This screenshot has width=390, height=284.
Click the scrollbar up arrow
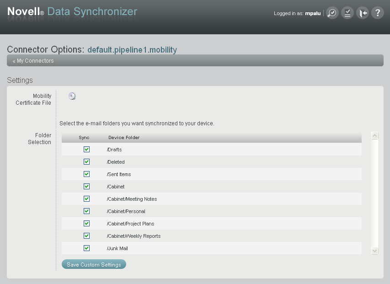(374, 135)
